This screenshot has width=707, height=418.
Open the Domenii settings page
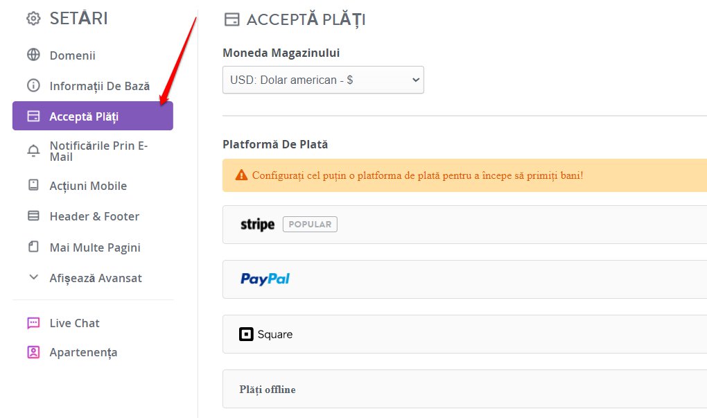[x=72, y=55]
